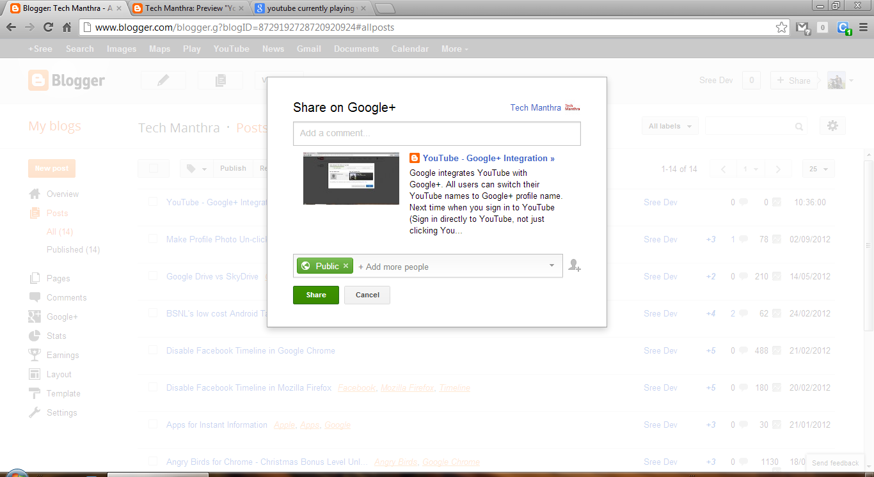Open YouTube from the Google bar
The image size is (874, 477).
(232, 49)
